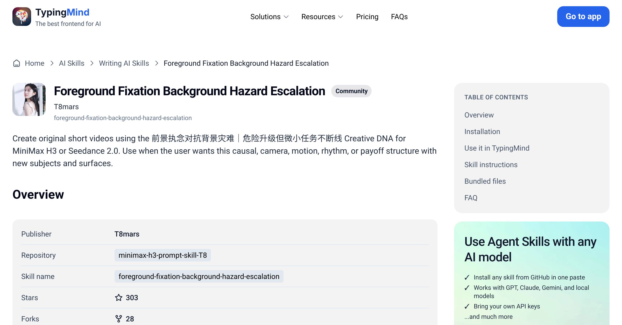Click 'Bring your own API keys' line
Screen dimensions: 622x325
pyautogui.click(x=507, y=306)
